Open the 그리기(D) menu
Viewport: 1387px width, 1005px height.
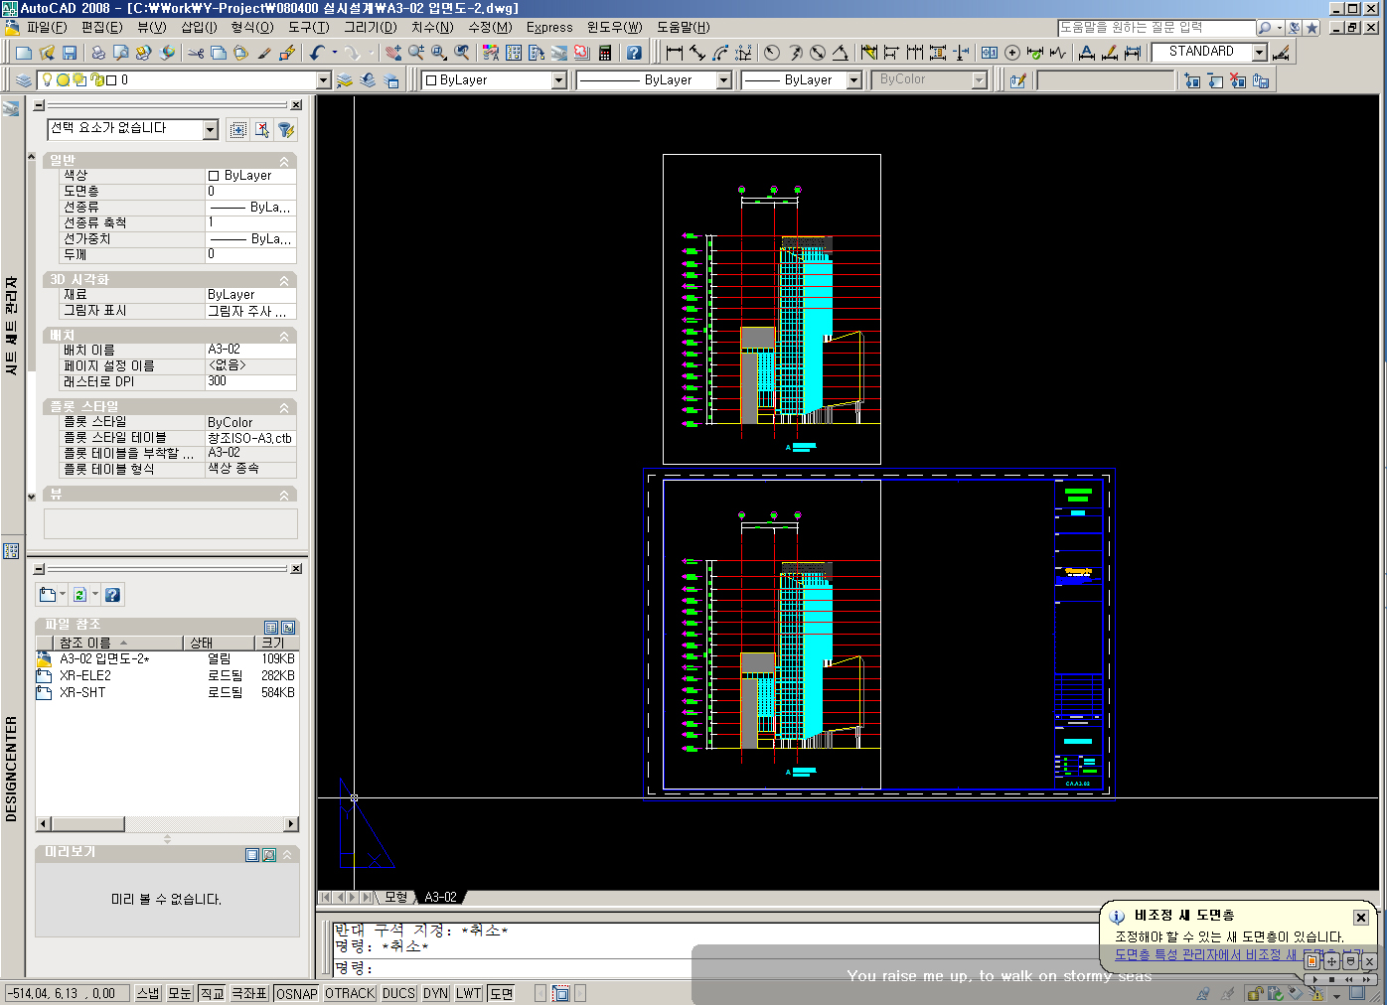[370, 28]
